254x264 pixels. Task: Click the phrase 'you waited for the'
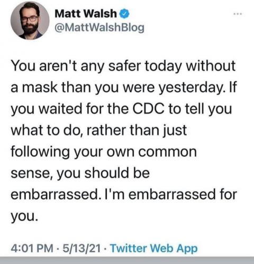(x=69, y=109)
